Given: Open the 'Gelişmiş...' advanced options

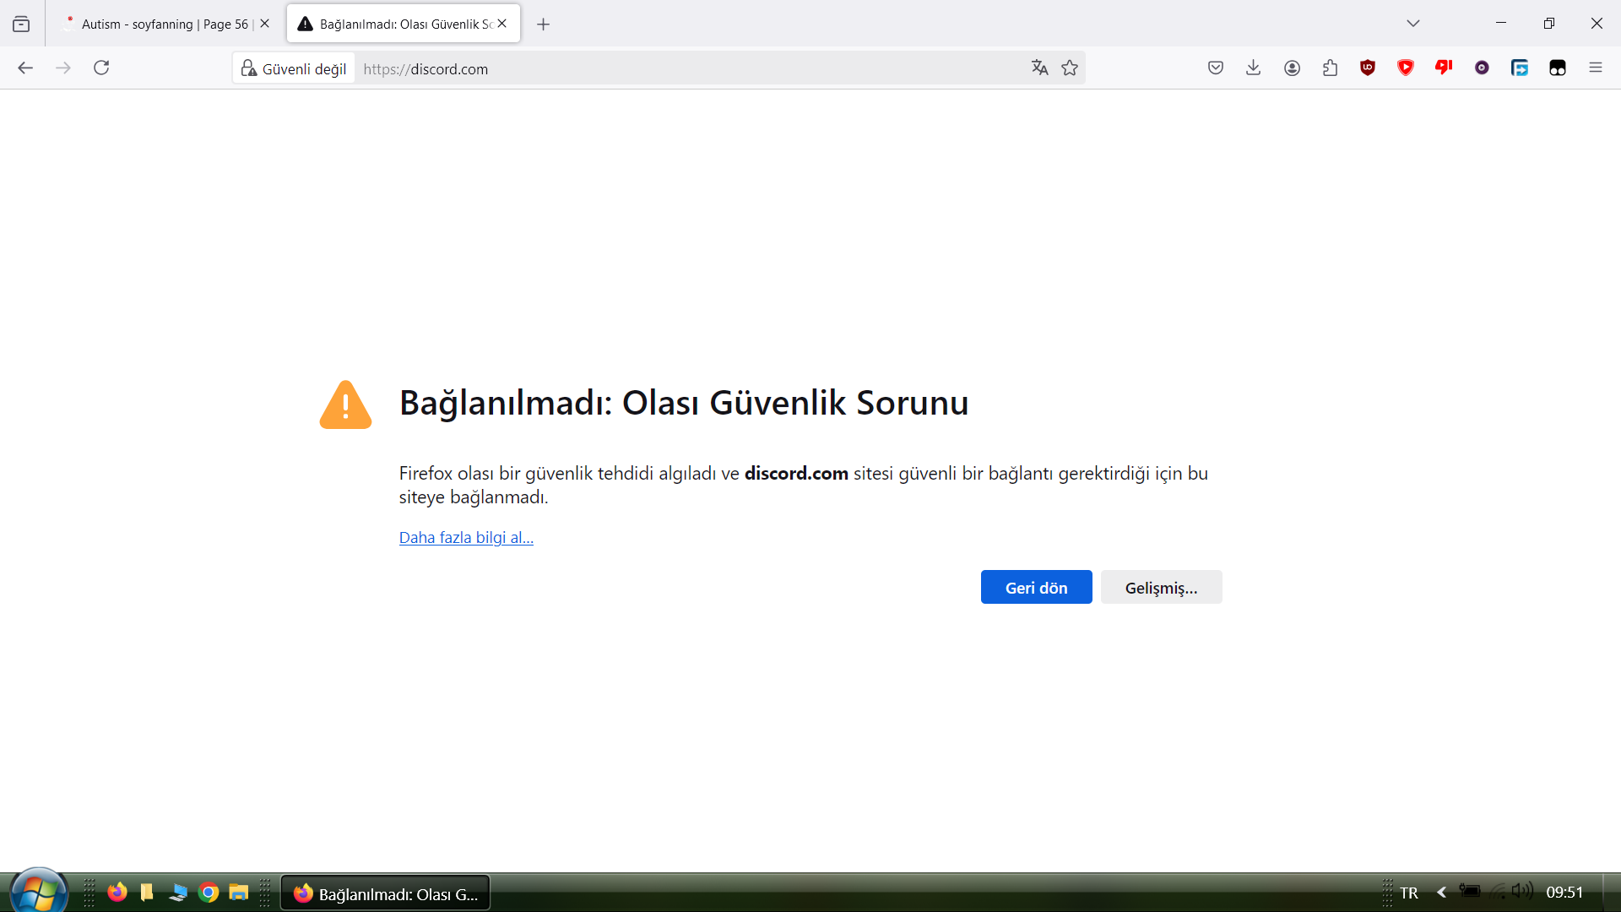Looking at the screenshot, I should click(x=1161, y=588).
